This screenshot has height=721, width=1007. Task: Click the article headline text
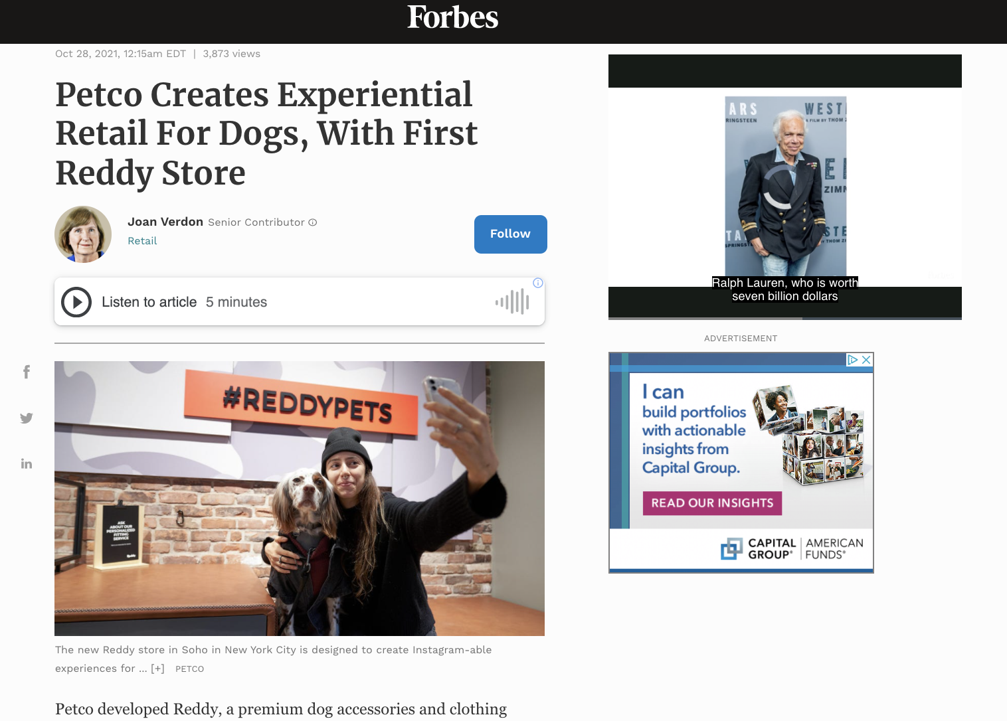266,133
